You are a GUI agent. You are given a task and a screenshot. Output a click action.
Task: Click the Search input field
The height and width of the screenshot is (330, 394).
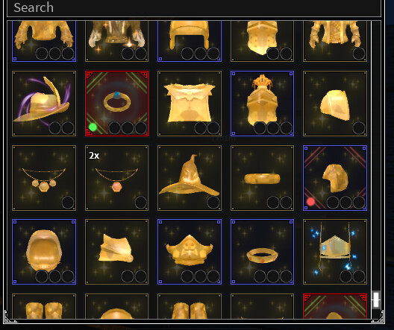click(194, 7)
